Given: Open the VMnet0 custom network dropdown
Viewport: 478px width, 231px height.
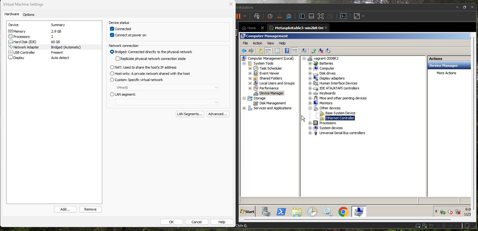Looking at the screenshot, I should pos(167,88).
